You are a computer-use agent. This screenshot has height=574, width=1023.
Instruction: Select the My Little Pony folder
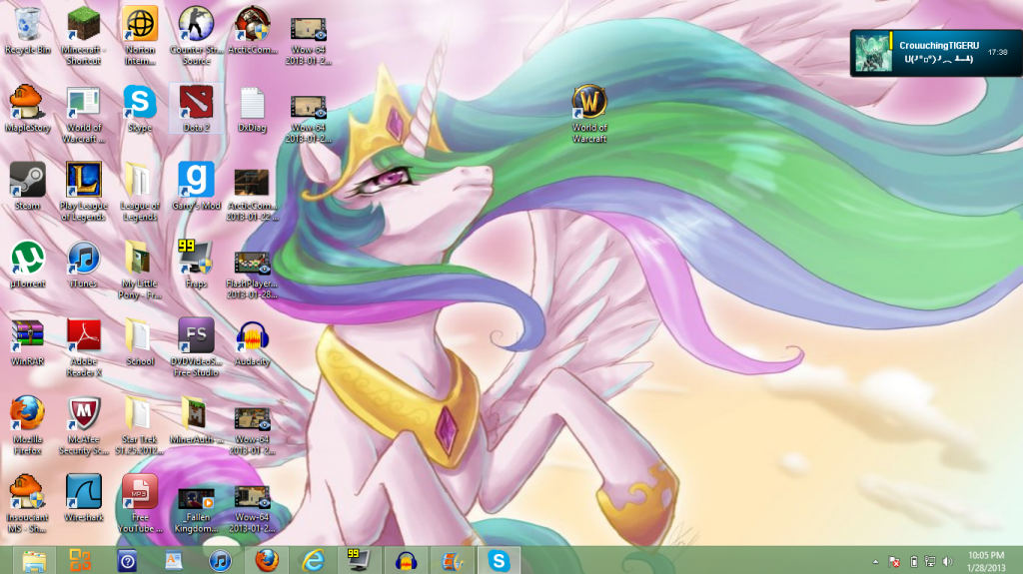(x=140, y=271)
